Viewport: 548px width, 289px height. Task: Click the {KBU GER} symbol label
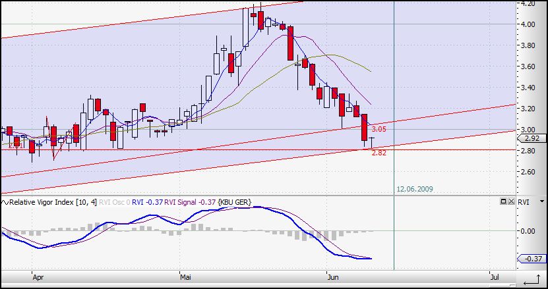tap(234, 201)
